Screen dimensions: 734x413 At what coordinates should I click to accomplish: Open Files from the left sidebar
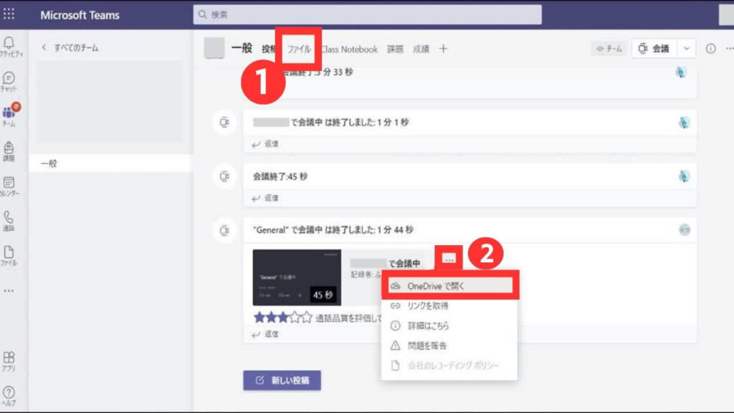coord(11,252)
